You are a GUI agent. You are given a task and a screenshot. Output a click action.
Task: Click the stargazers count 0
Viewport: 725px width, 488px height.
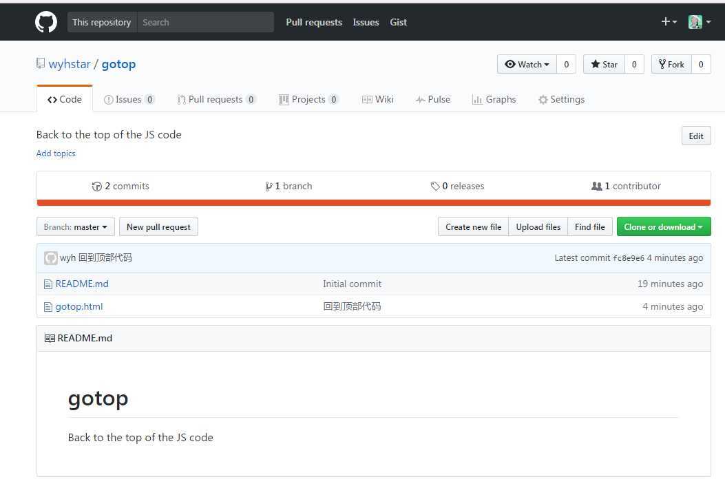pyautogui.click(x=634, y=64)
